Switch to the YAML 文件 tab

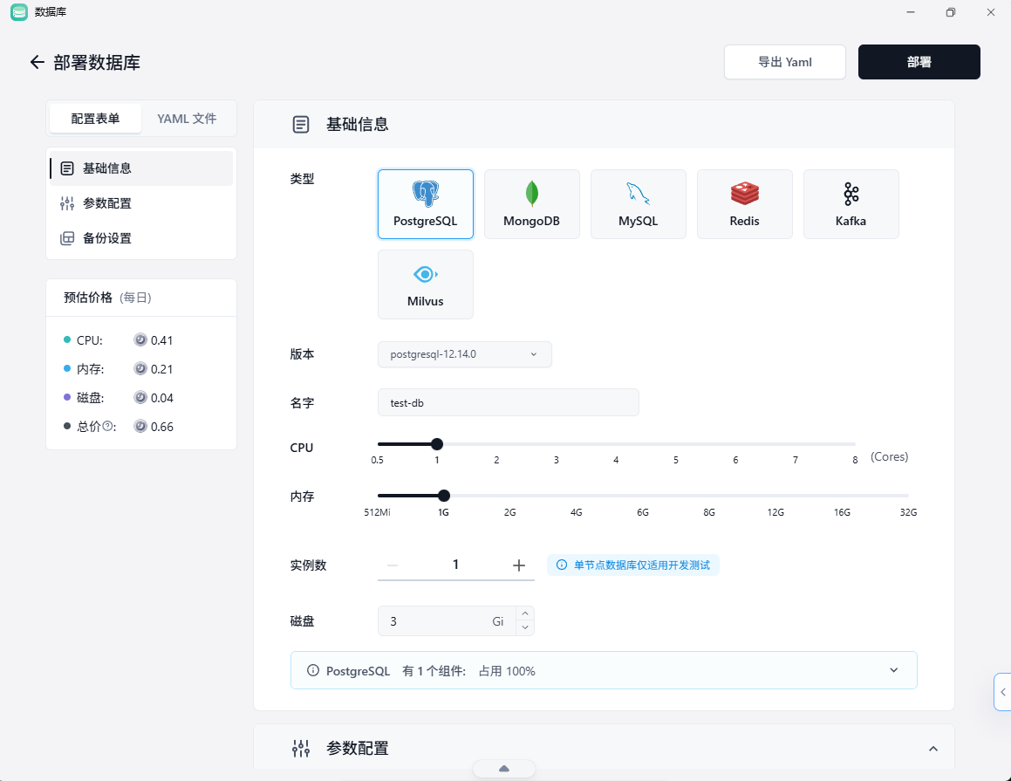pyautogui.click(x=187, y=119)
